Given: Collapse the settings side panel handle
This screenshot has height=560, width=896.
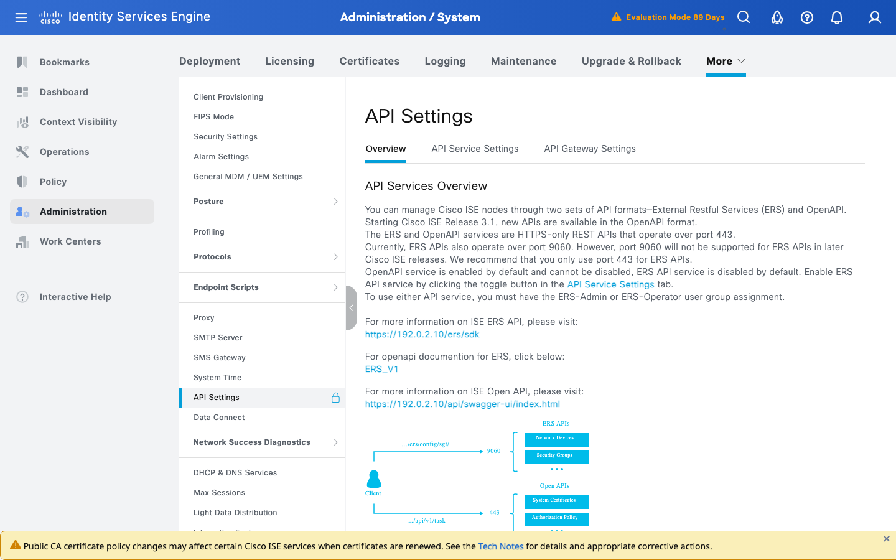Looking at the screenshot, I should (x=352, y=308).
